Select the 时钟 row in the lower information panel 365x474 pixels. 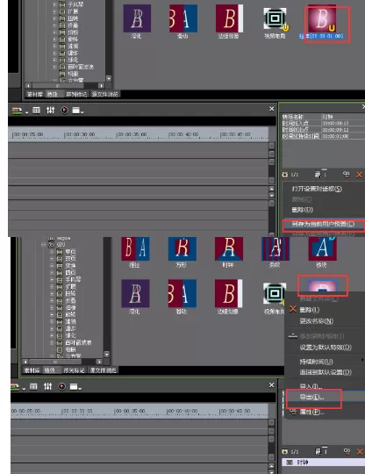[x=323, y=463]
